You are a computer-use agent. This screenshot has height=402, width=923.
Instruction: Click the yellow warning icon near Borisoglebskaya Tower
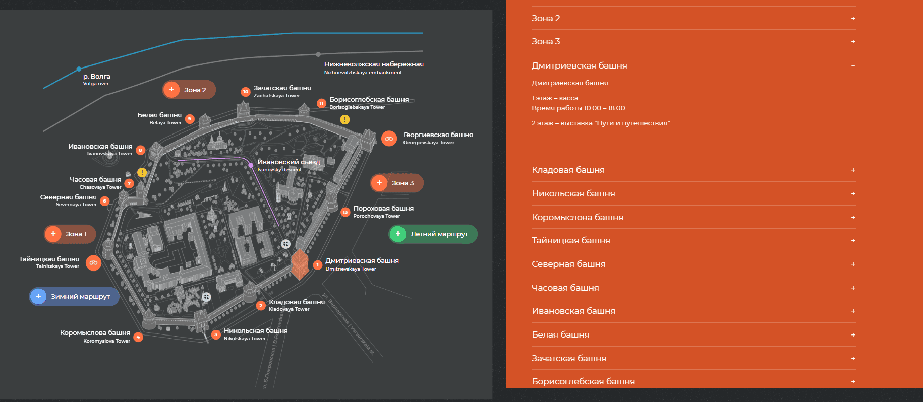[344, 119]
